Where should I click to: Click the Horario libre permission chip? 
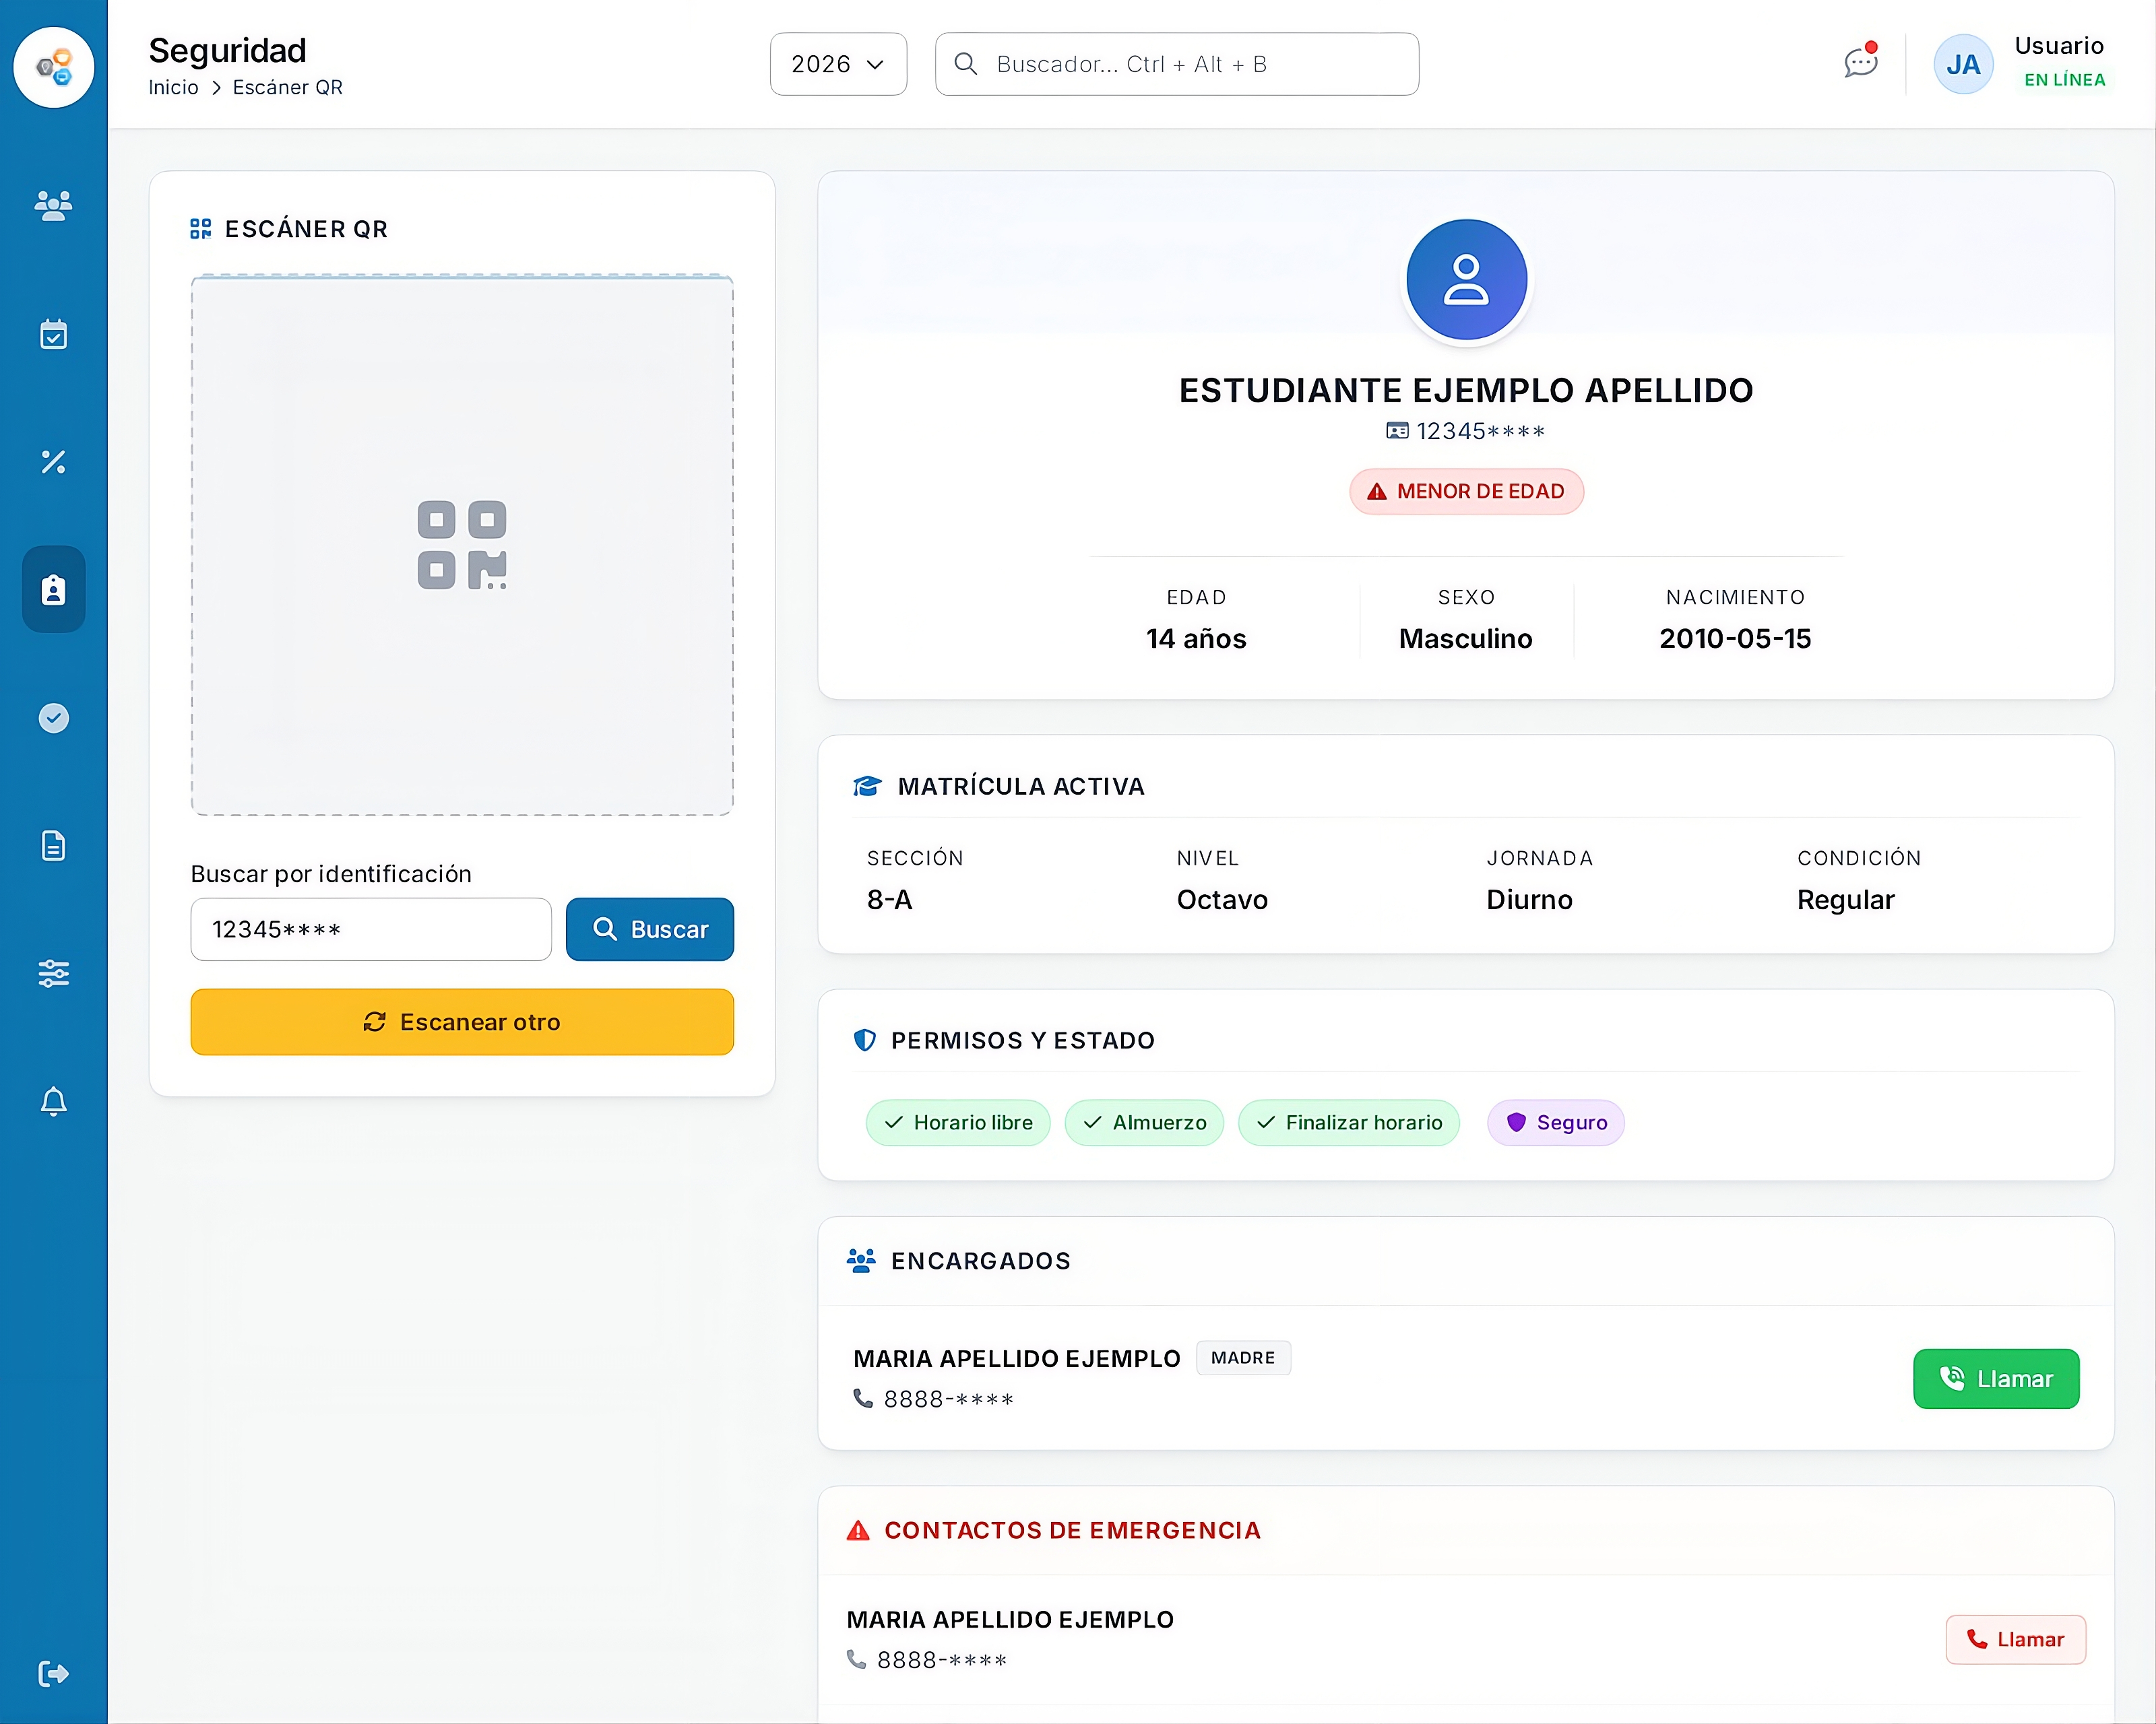(958, 1123)
